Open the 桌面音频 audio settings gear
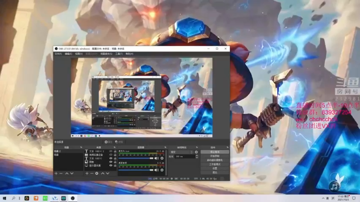Image resolution: width=360 pixels, height=202 pixels. pyautogui.click(x=162, y=170)
